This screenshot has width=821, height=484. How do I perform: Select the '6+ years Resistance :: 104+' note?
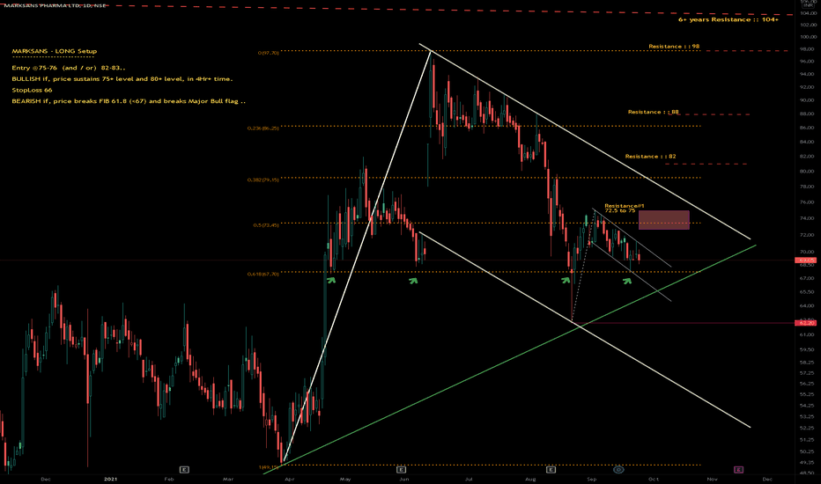(x=729, y=19)
